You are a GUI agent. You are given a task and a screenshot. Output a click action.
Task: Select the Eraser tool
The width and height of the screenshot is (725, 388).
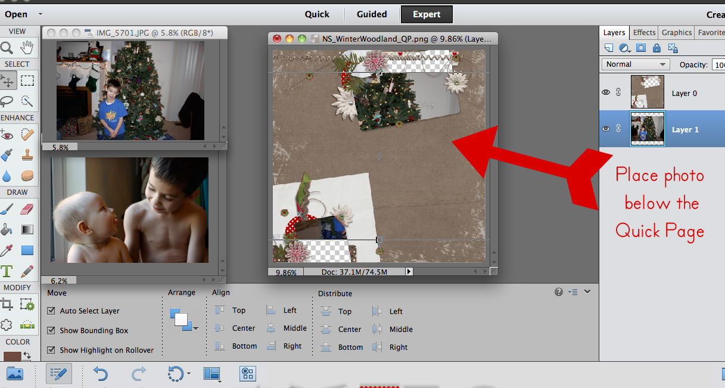coord(27,209)
